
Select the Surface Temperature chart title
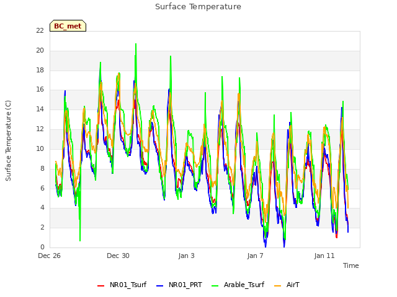(198, 7)
